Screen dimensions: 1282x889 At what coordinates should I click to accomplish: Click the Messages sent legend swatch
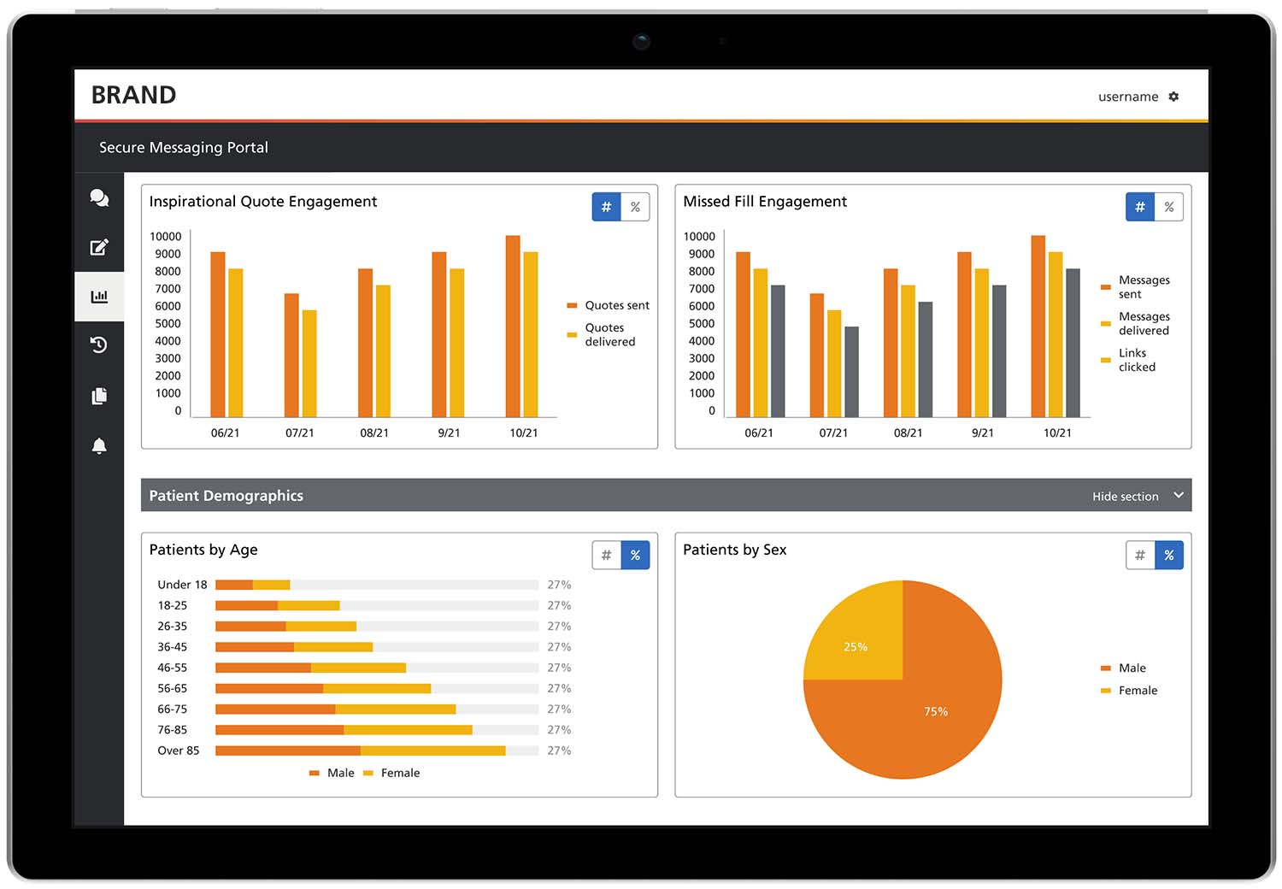point(1105,287)
